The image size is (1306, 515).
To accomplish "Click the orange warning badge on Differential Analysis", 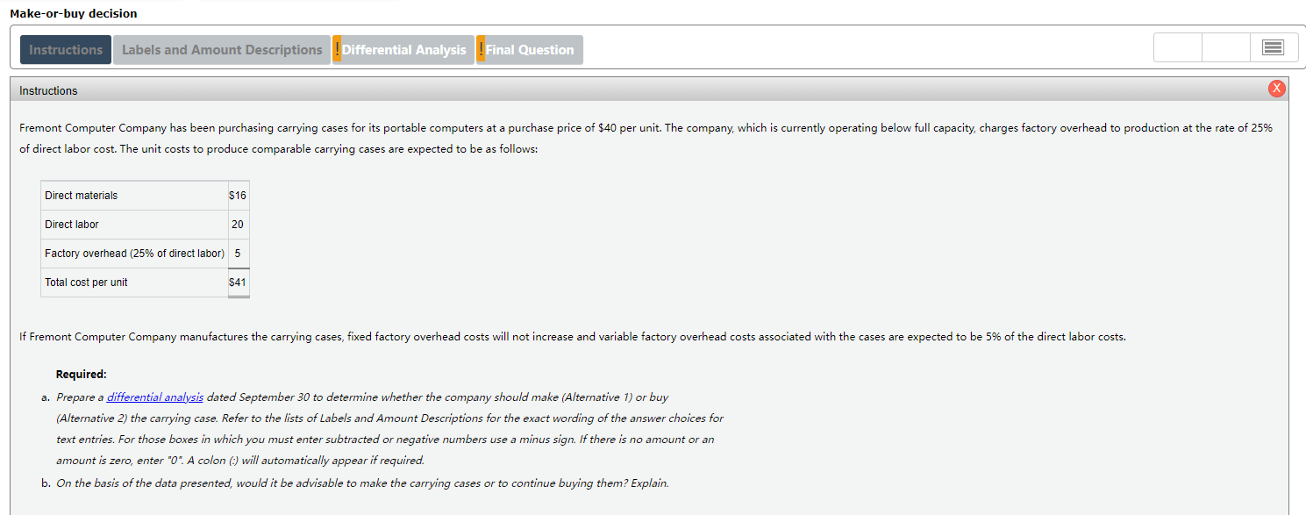I will 338,49.
